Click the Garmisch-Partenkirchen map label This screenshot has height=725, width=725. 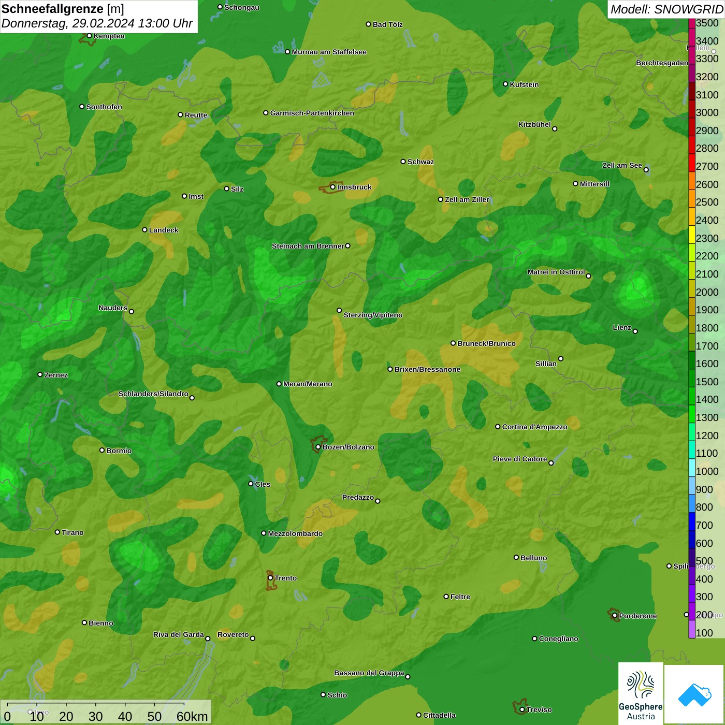click(x=312, y=113)
